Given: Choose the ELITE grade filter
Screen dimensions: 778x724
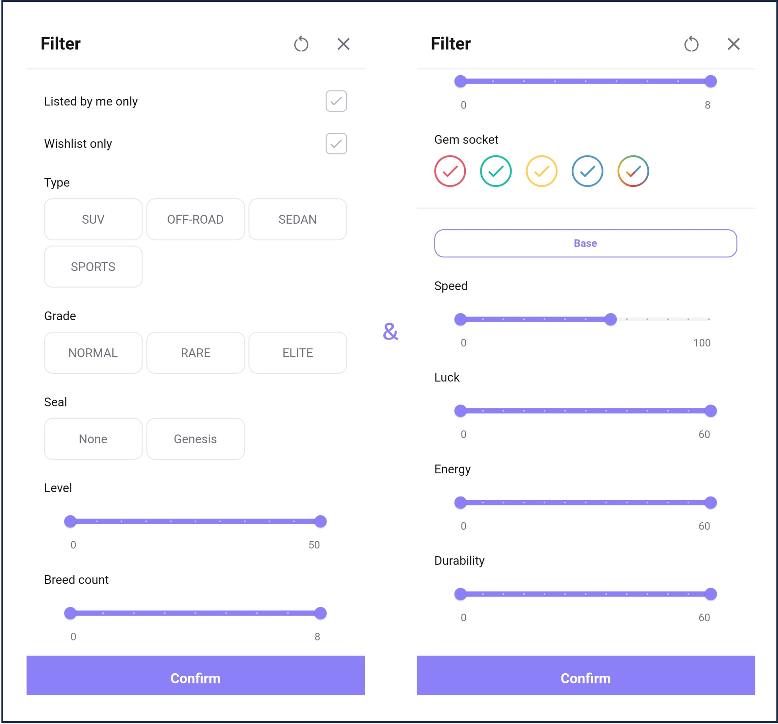Looking at the screenshot, I should (297, 353).
